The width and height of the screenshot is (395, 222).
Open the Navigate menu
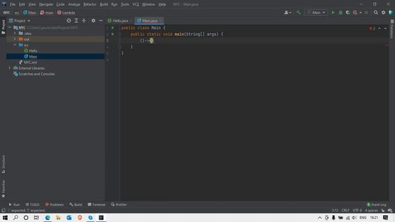click(46, 4)
